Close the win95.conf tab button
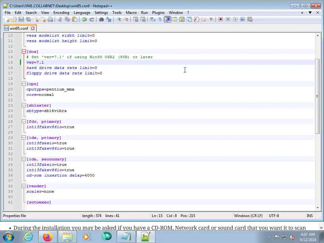 coord(33,28)
